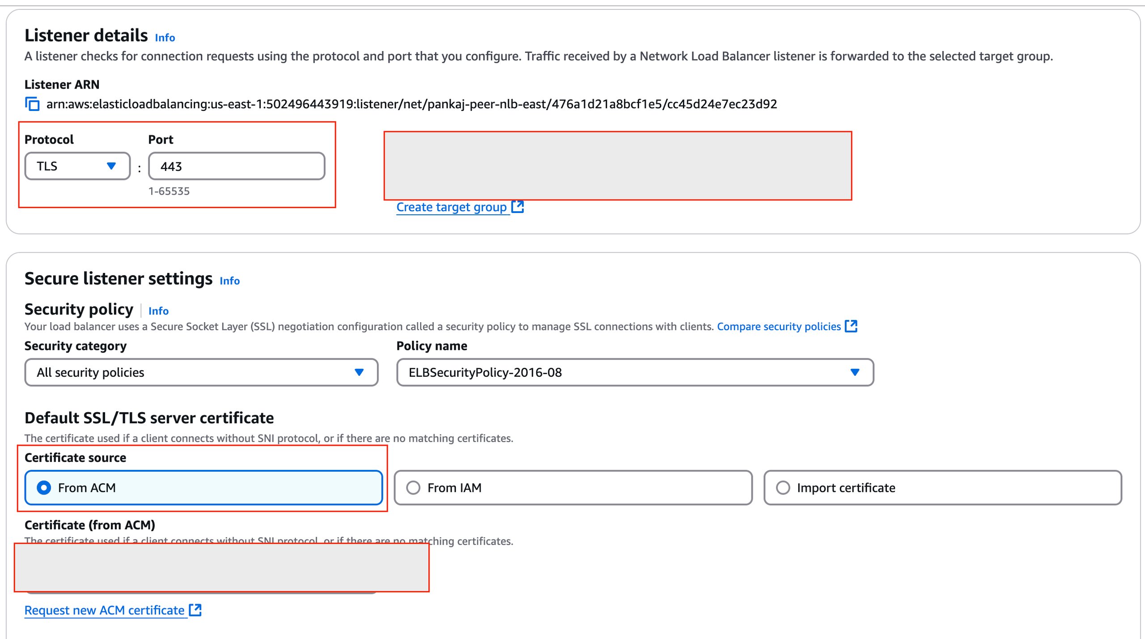
Task: Click the Policy name dropdown arrow icon
Action: point(855,372)
